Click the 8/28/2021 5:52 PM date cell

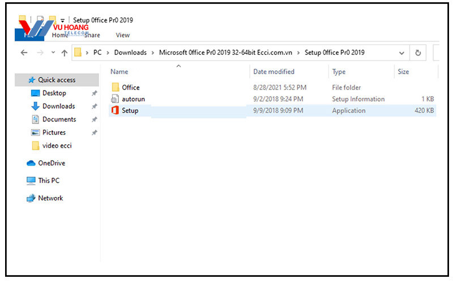(x=280, y=88)
